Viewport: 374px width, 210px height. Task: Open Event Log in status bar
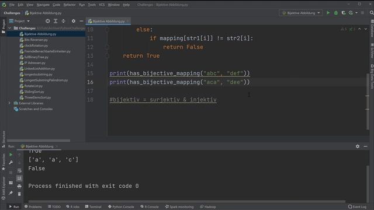357,206
